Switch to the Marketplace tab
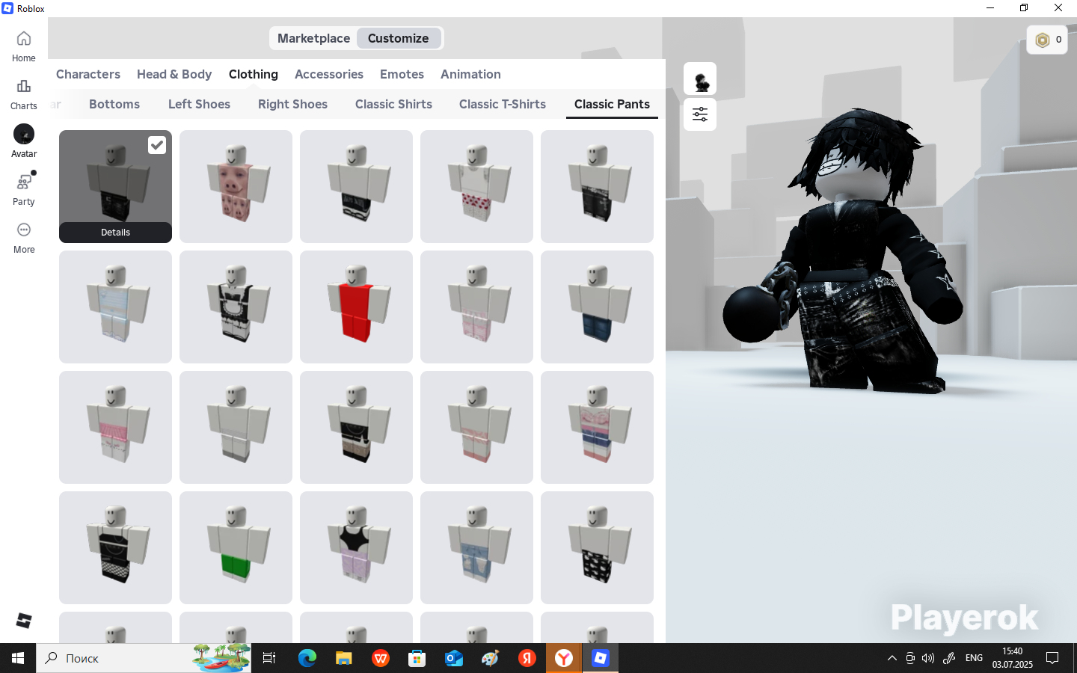Screen dimensions: 1077x673 point(313,38)
